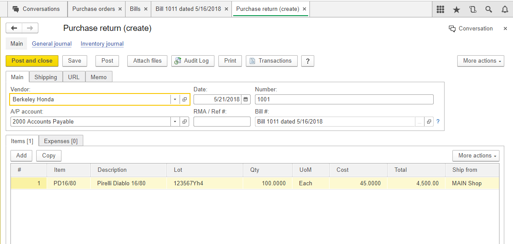Image resolution: width=513 pixels, height=244 pixels.
Task: Open Vendor record with the open icon
Action: coord(184,99)
